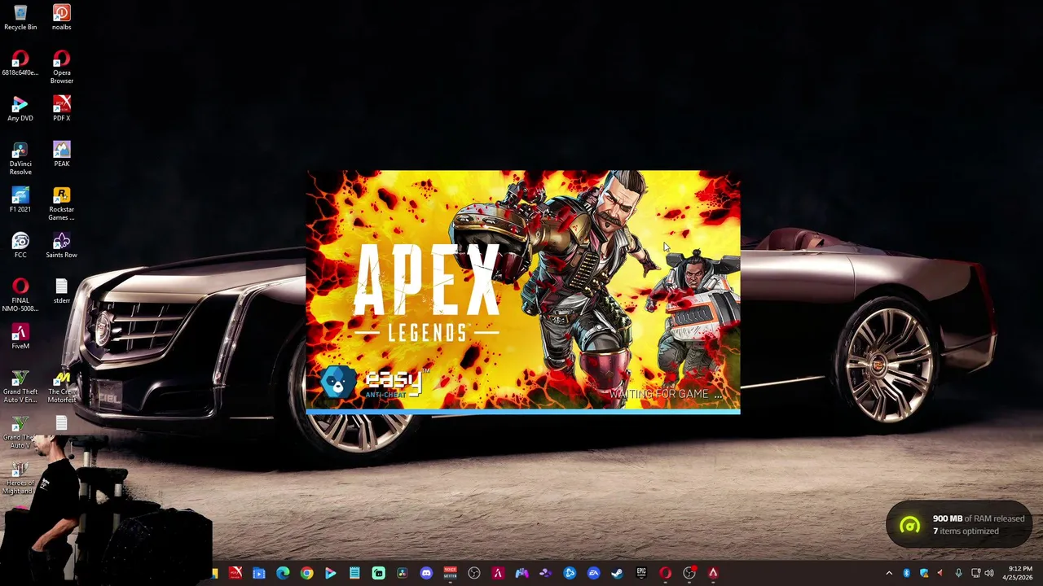Open Steam from the taskbar

(x=617, y=573)
